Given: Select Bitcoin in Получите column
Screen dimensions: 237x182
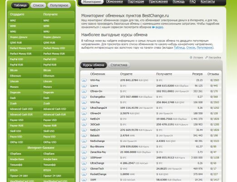Looking at the screenshot, I should pyautogui.click(x=58, y=71).
